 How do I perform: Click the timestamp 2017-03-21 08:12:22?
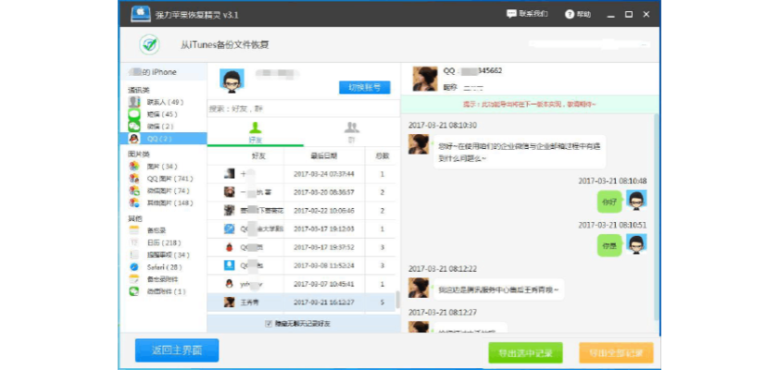coord(443,268)
